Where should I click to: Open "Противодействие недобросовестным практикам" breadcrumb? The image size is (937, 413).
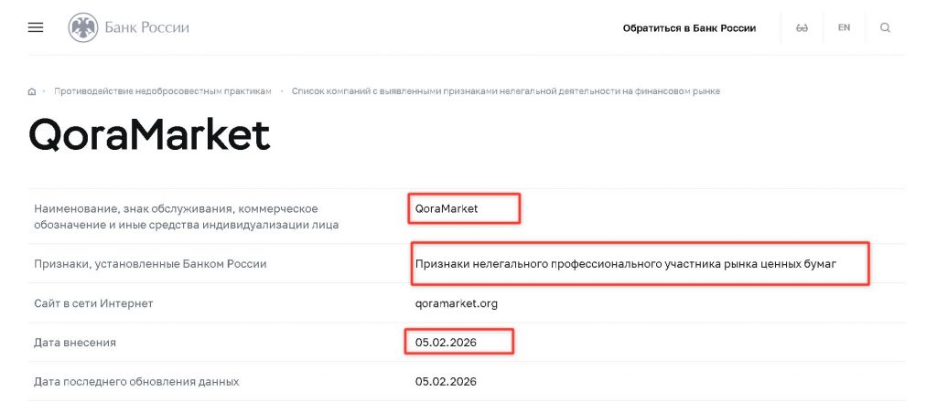click(163, 91)
